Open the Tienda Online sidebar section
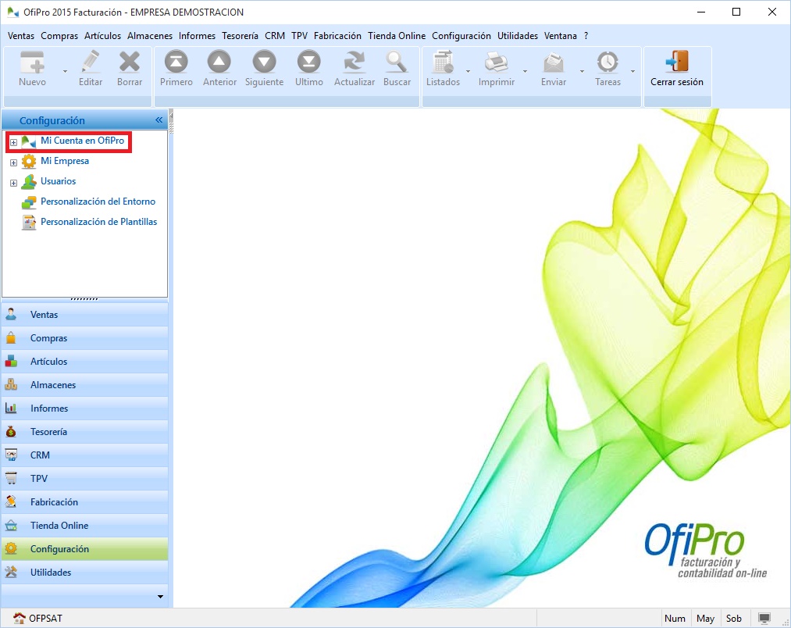 pyautogui.click(x=59, y=526)
